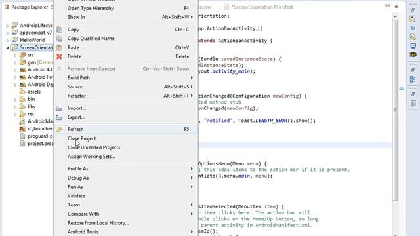The width and height of the screenshot is (420, 236).
Task: Click the Import icon in the menu
Action: pos(59,108)
